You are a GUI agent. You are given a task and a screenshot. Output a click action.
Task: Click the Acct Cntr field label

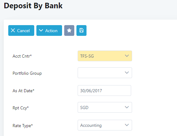[22, 56]
